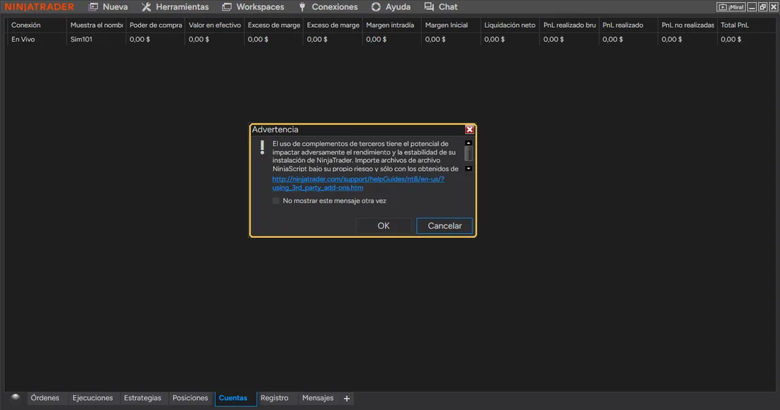Click the scroll up arrow in warning text
The height and width of the screenshot is (410, 780).
468,143
